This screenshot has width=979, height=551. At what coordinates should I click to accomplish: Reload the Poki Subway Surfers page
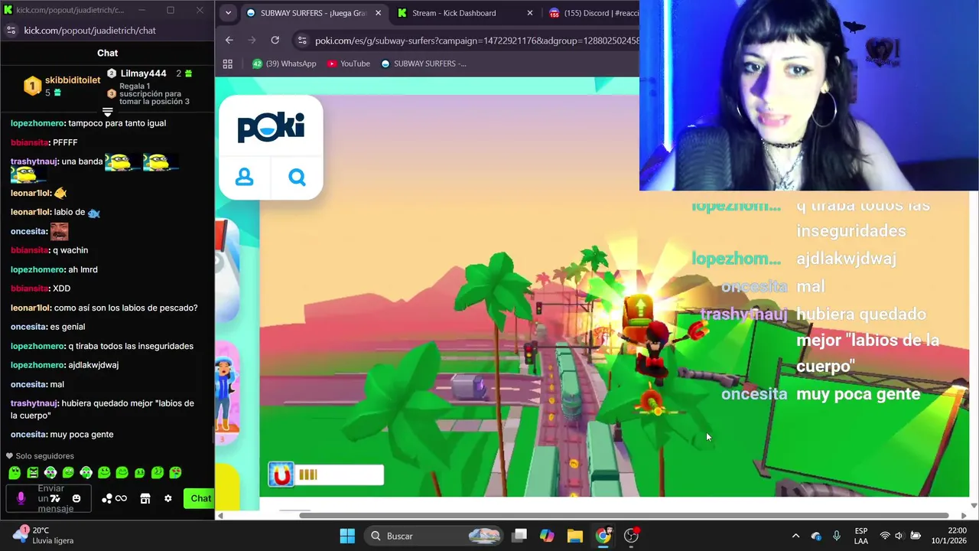click(275, 41)
